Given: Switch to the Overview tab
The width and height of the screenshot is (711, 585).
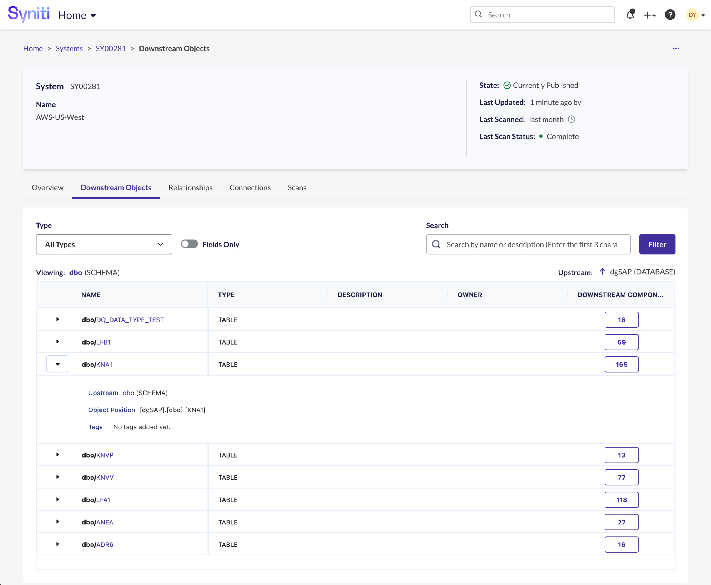Looking at the screenshot, I should (47, 187).
